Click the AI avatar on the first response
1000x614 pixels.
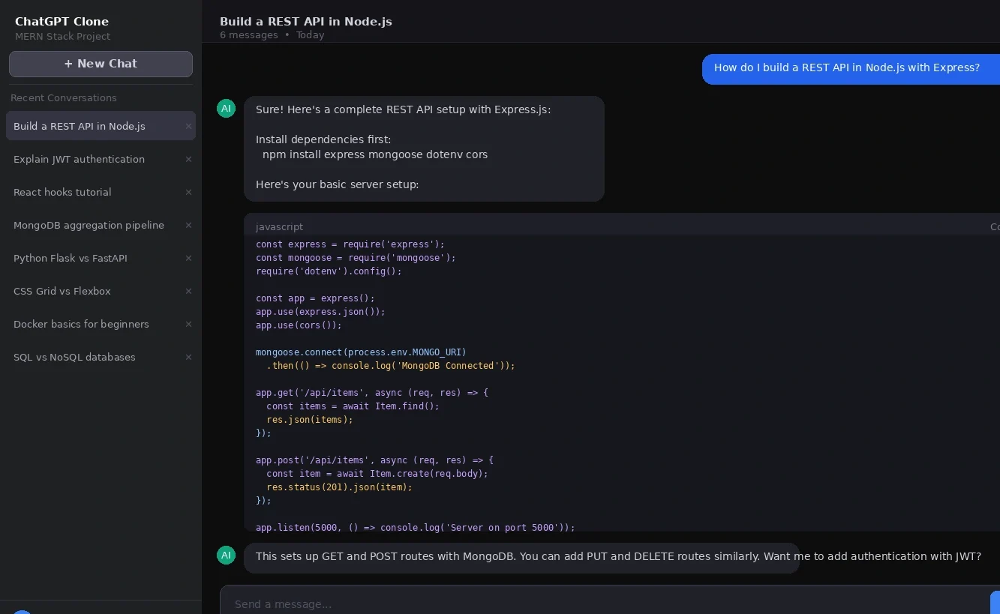click(x=226, y=109)
